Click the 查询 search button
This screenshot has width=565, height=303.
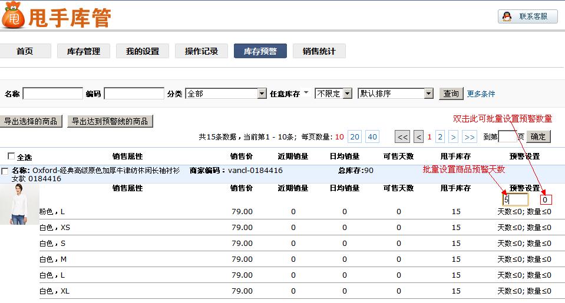[x=451, y=94]
